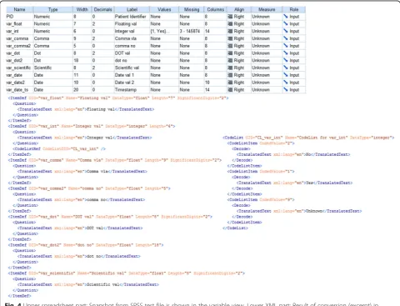Click the 3 - 145874 missing cell
Image resolution: width=400 pixels, height=306 pixels.
(x=192, y=31)
